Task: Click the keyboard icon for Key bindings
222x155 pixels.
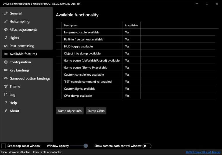Action: (x=6, y=70)
